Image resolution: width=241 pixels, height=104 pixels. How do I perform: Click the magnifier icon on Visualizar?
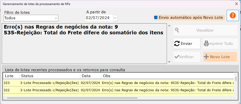tap(177, 30)
